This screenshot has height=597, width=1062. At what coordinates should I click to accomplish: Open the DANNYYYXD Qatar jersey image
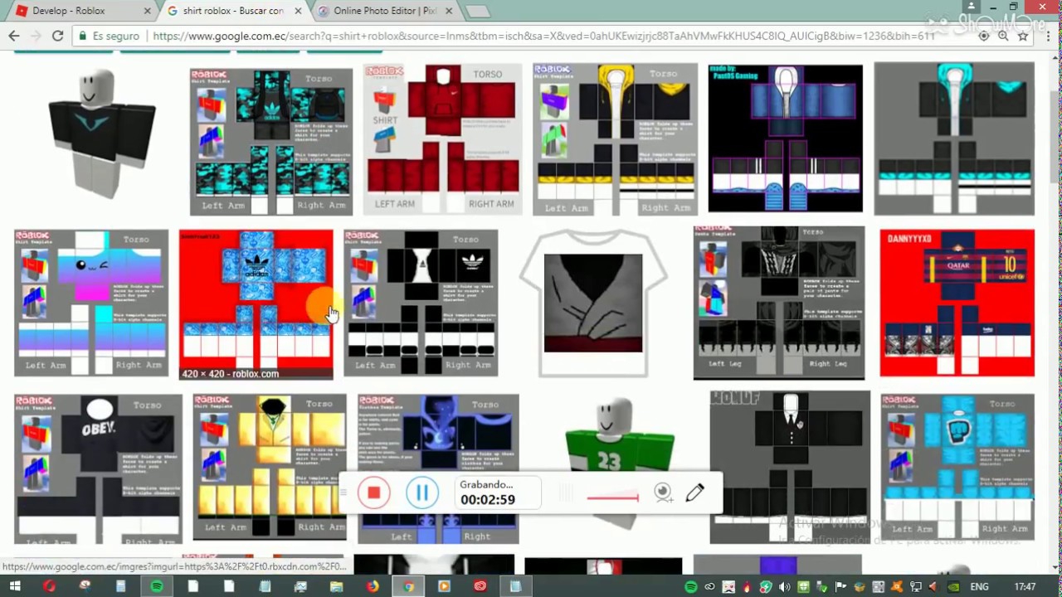[957, 303]
